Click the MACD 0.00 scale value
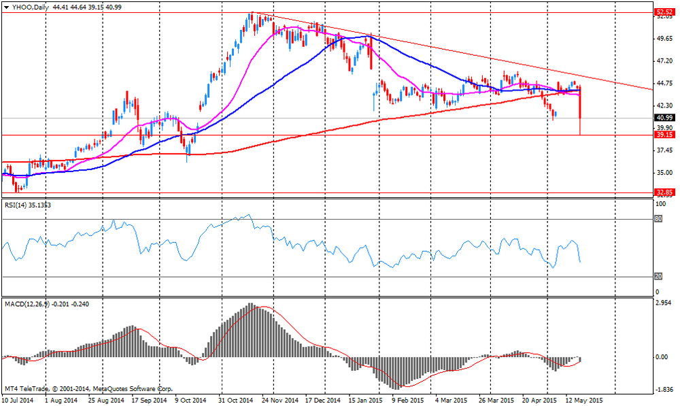This screenshot has width=680, height=406. [662, 357]
